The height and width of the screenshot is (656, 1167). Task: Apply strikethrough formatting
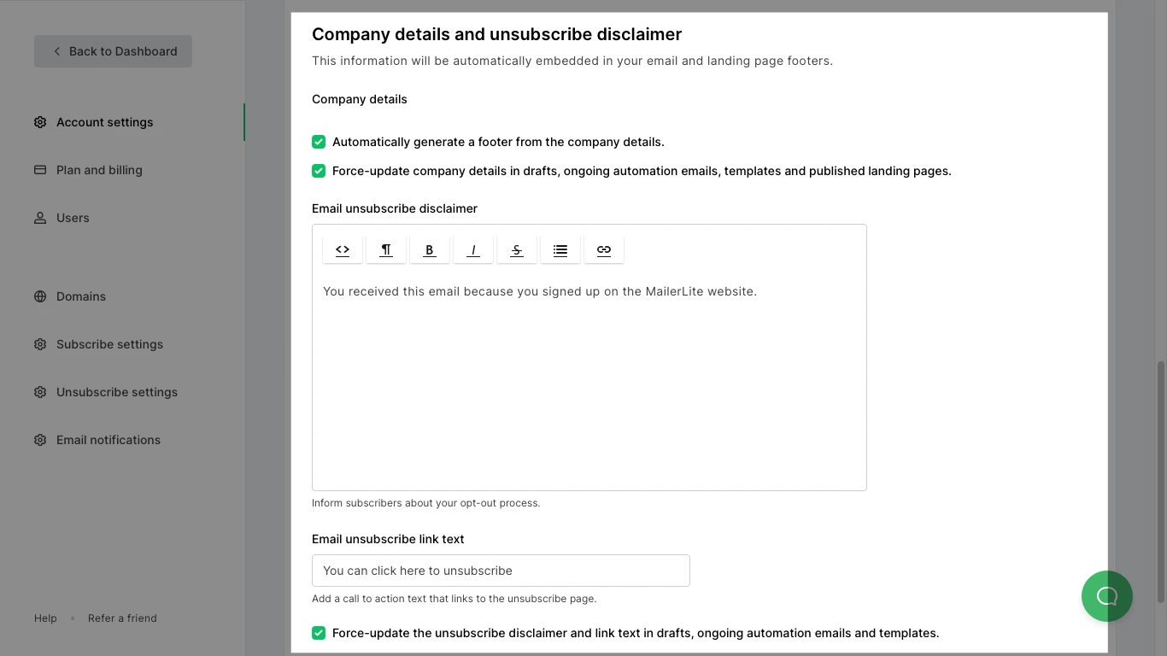point(517,250)
